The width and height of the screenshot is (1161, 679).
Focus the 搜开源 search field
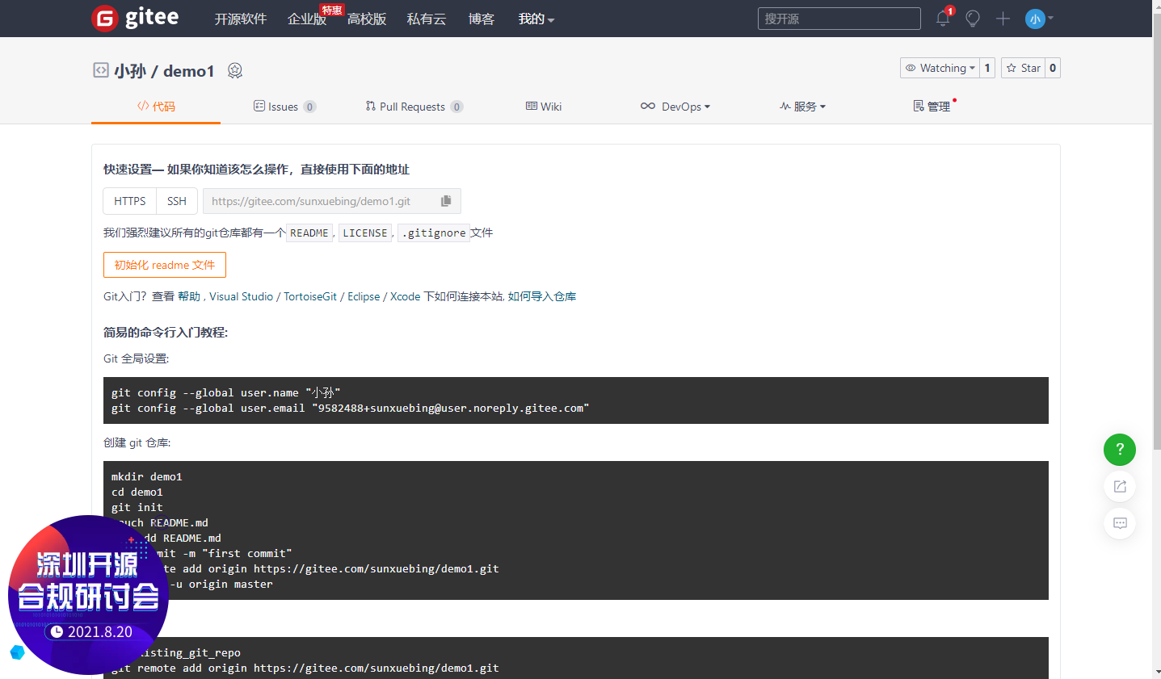[839, 19]
